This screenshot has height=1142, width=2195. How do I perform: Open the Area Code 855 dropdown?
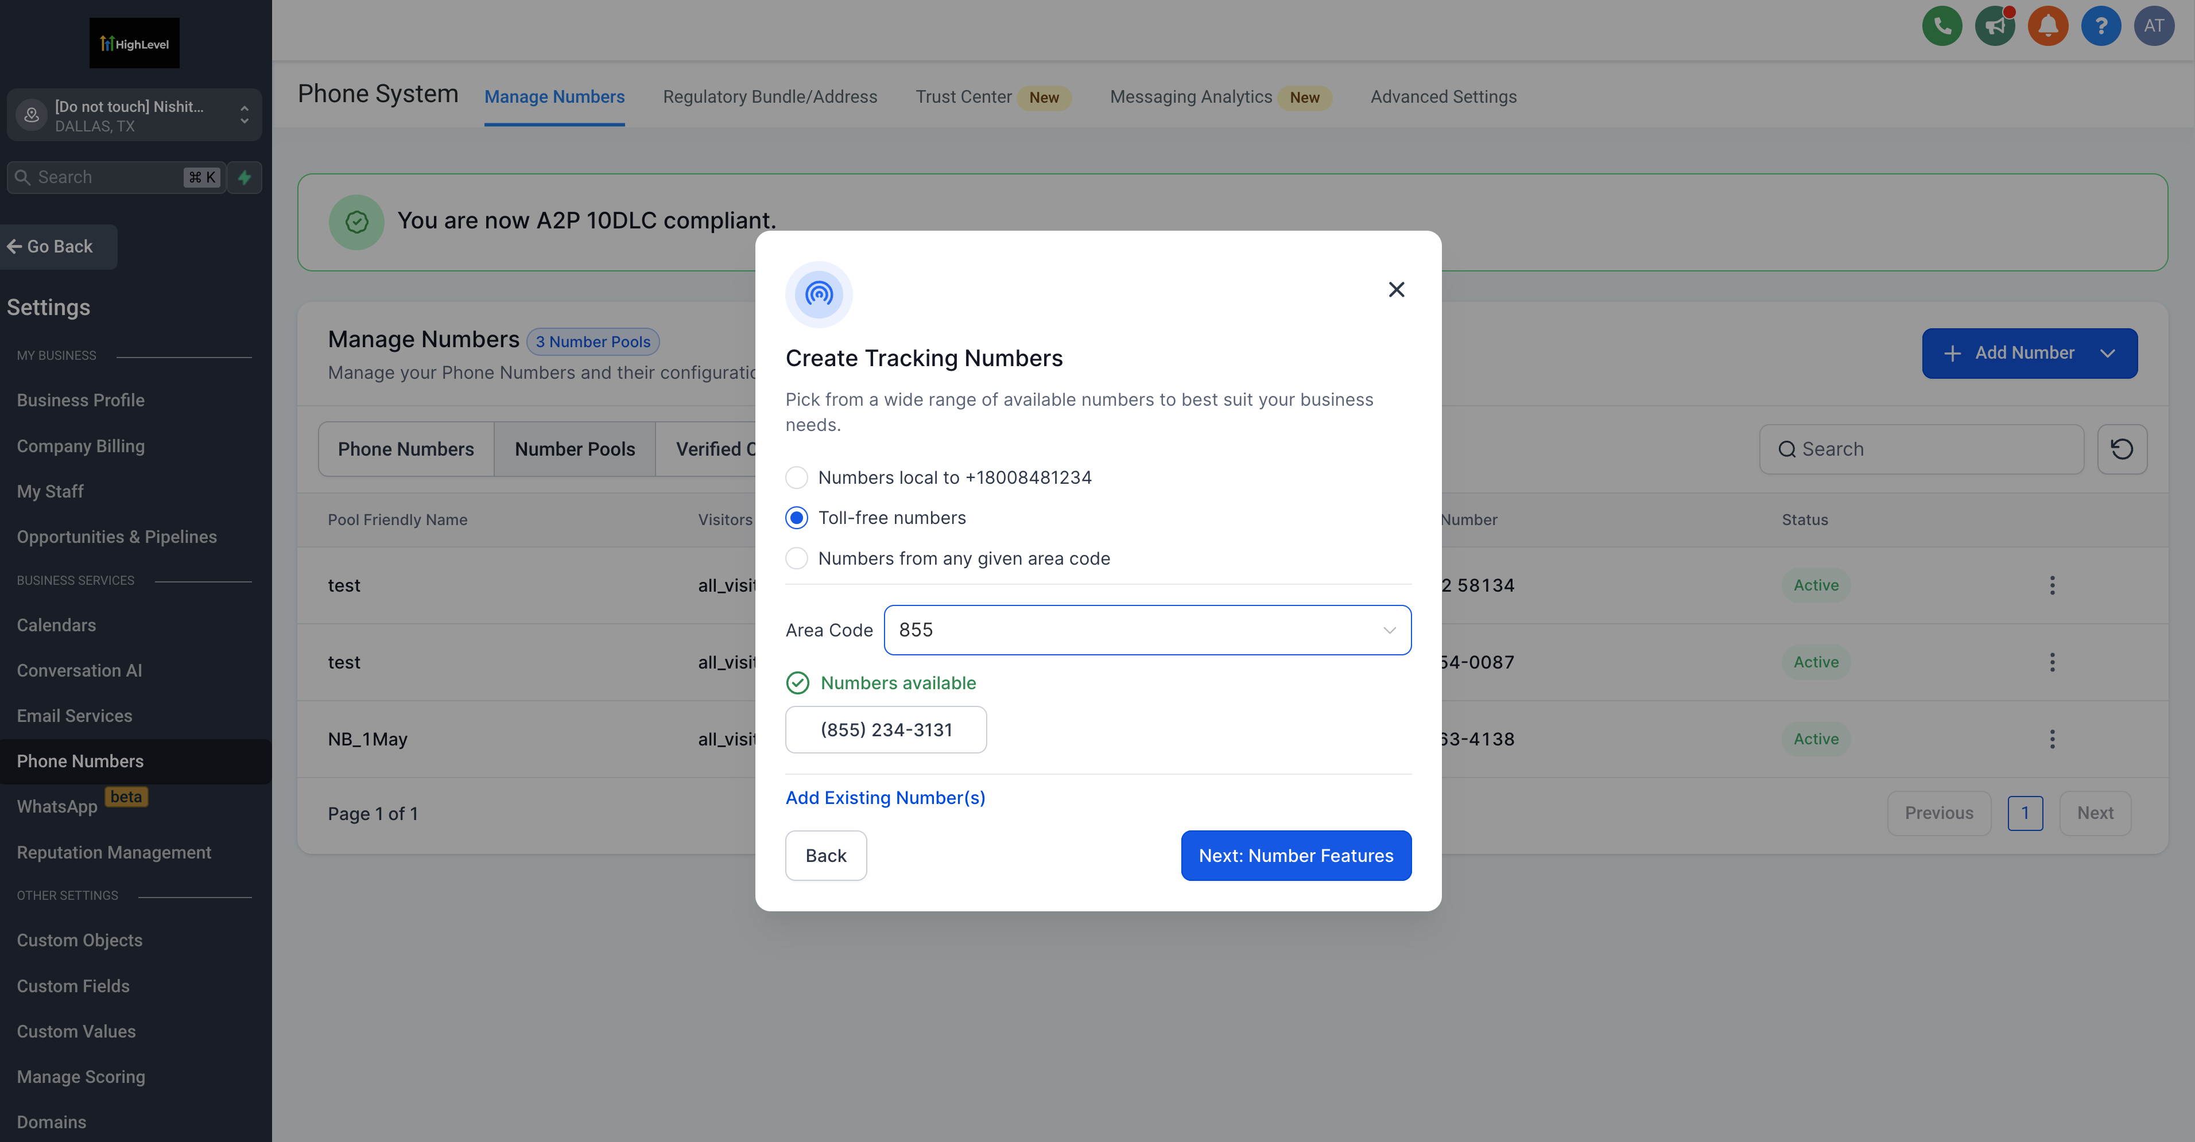point(1147,630)
